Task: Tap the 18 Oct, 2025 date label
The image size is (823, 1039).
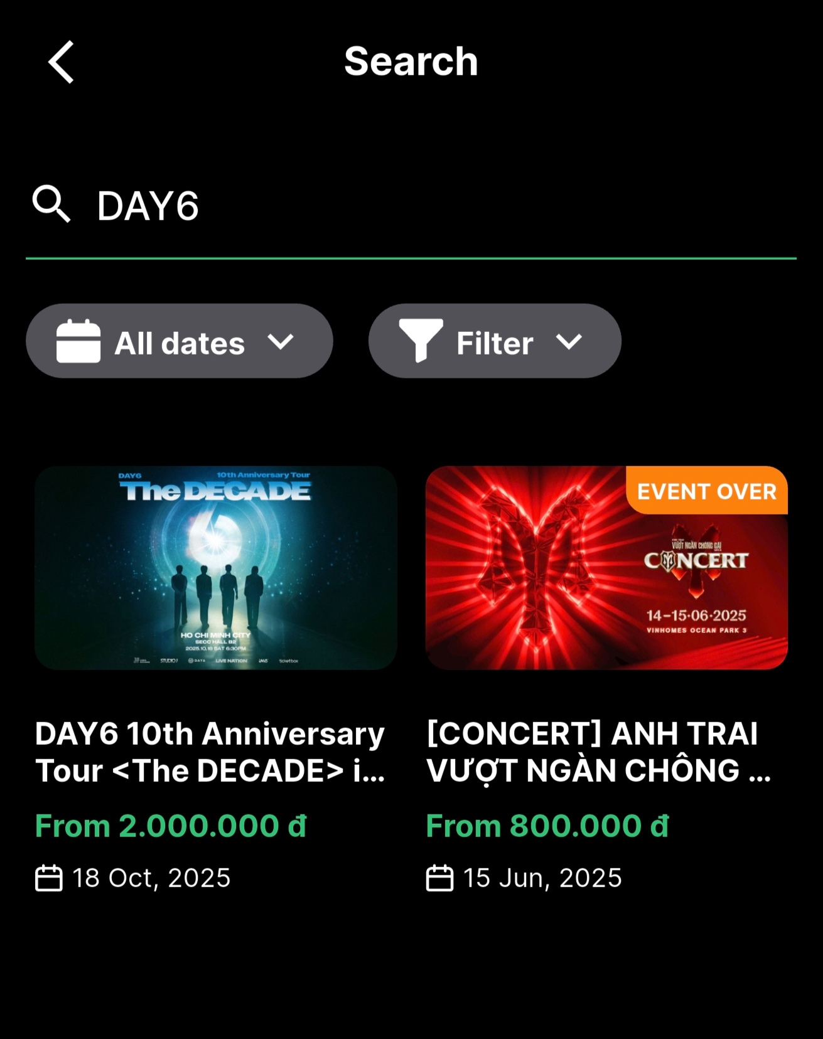Action: [x=151, y=878]
